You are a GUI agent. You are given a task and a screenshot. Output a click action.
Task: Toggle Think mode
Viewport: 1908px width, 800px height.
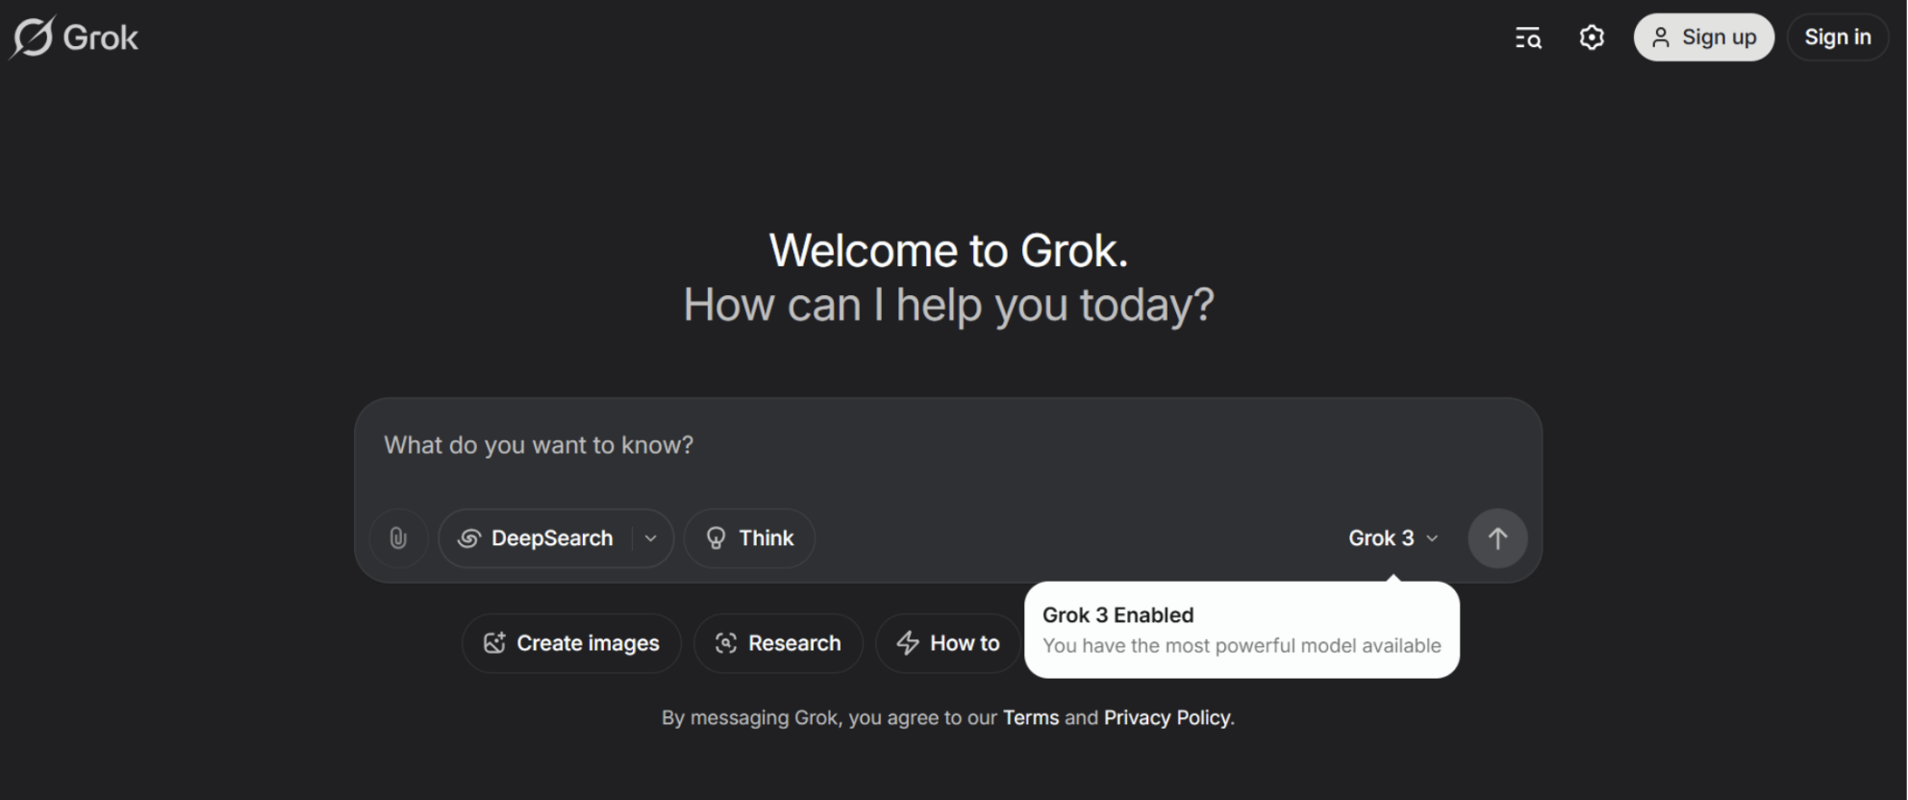click(x=749, y=538)
